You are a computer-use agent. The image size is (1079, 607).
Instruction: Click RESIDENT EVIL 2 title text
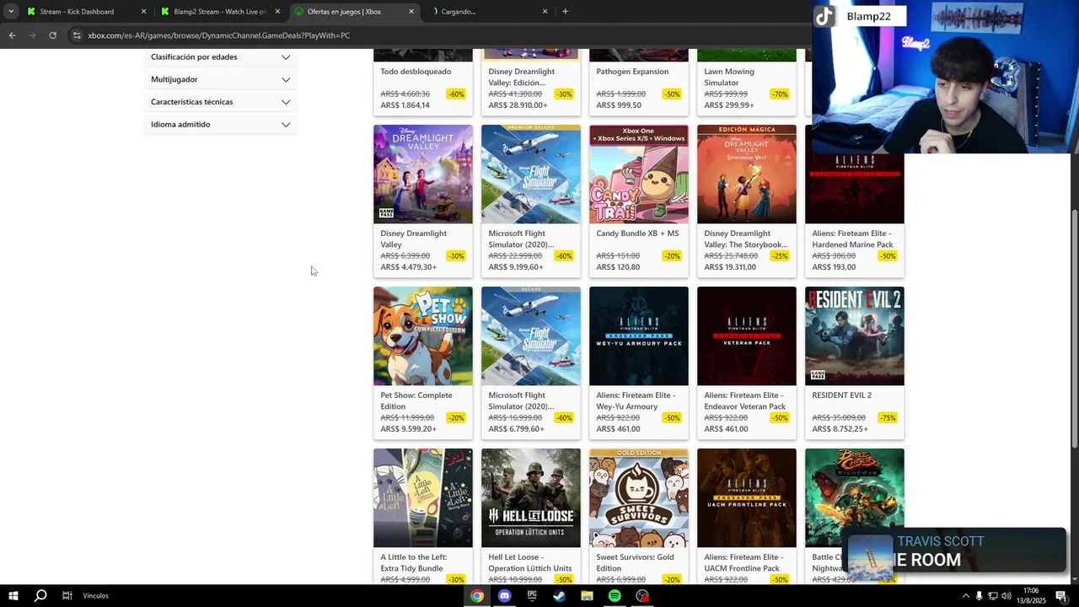[x=842, y=395]
